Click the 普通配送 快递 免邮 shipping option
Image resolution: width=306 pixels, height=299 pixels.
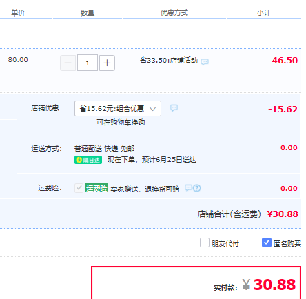[104, 149]
